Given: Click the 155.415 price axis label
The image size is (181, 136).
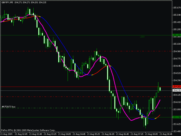Looking at the screenshot, I should (177, 22).
